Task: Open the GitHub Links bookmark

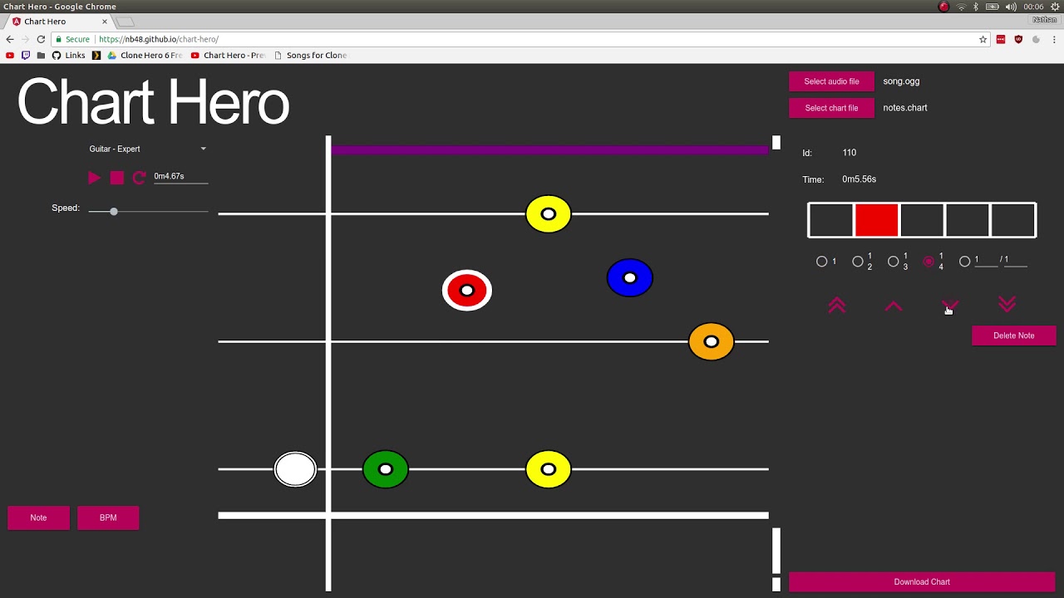Action: tap(68, 56)
